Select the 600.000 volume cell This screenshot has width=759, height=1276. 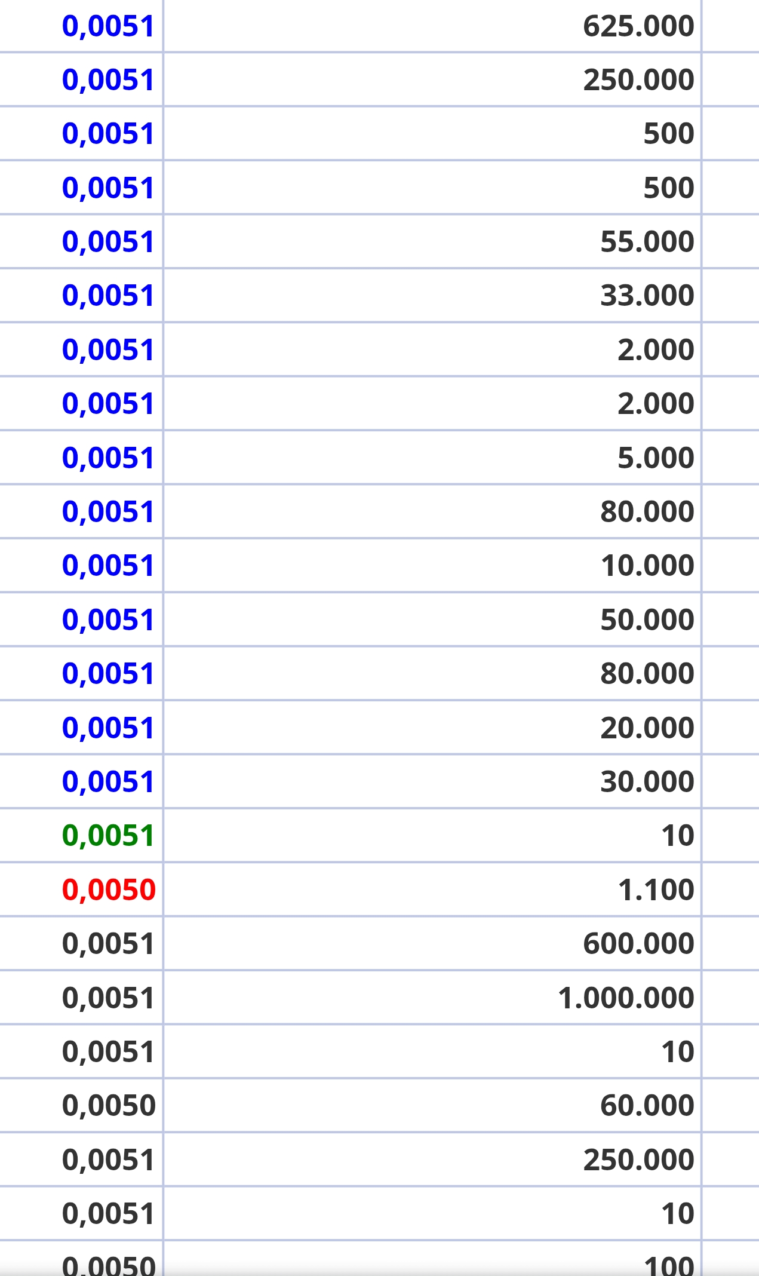(638, 943)
